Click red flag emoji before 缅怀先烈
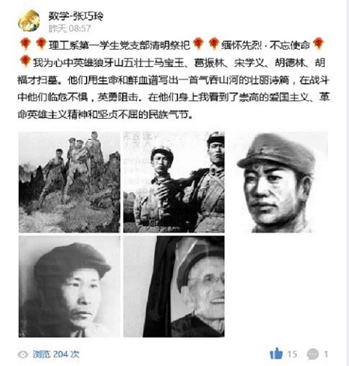The height and width of the screenshot is (366, 349). [214, 44]
